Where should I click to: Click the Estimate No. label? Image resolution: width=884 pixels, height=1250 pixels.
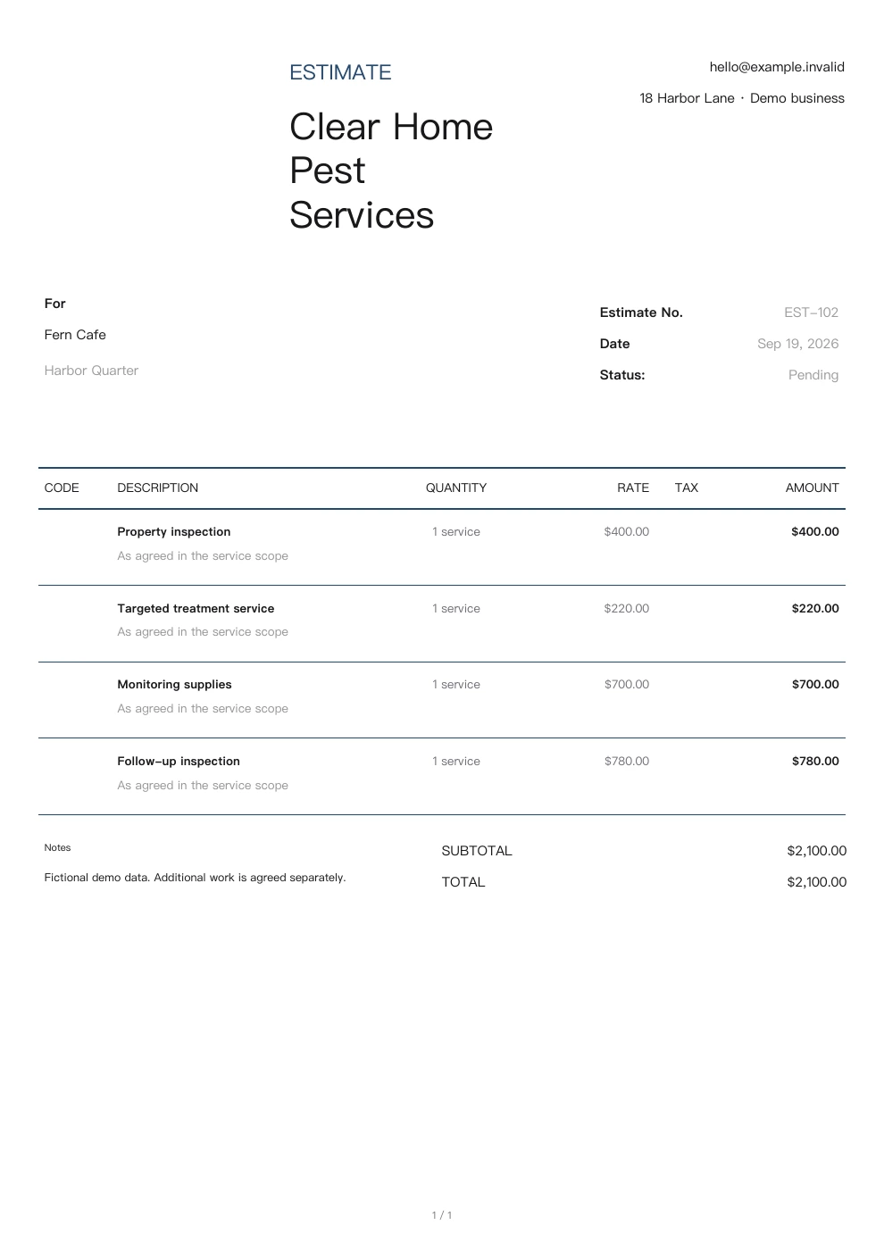pyautogui.click(x=641, y=312)
